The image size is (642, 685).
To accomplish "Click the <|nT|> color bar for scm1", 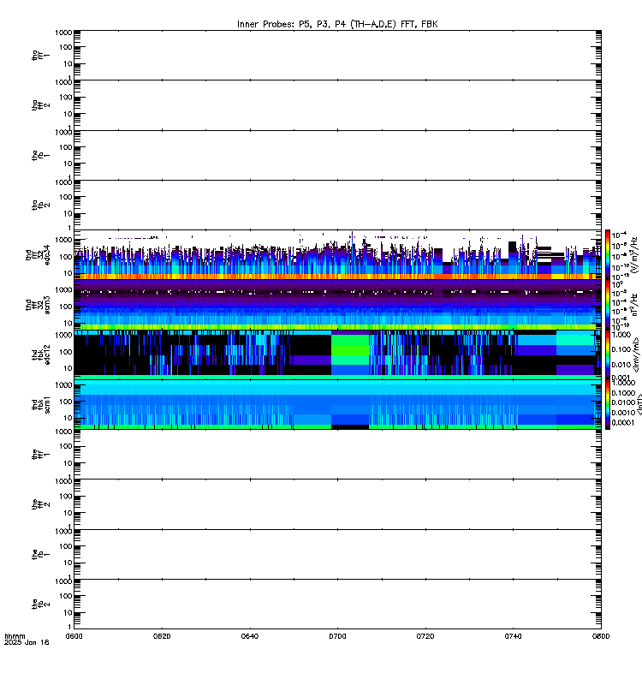I will coord(608,404).
